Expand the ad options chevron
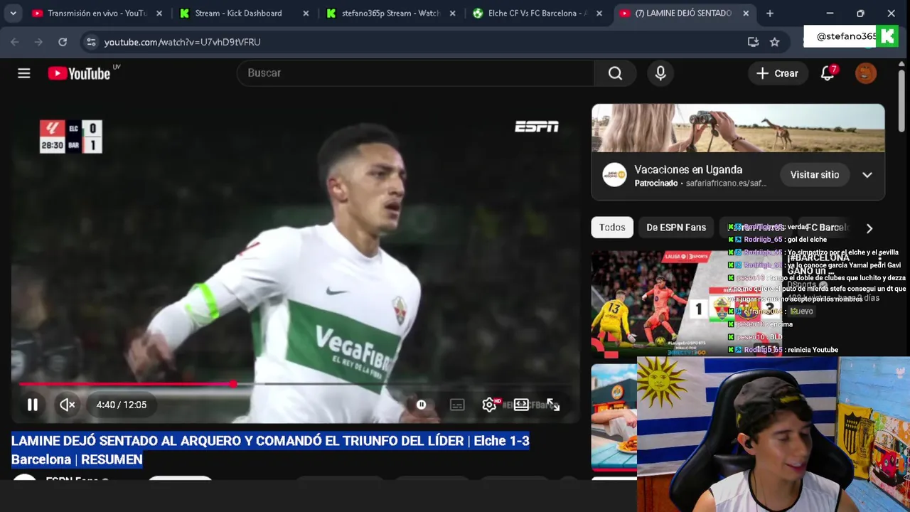This screenshot has height=512, width=910. point(867,175)
